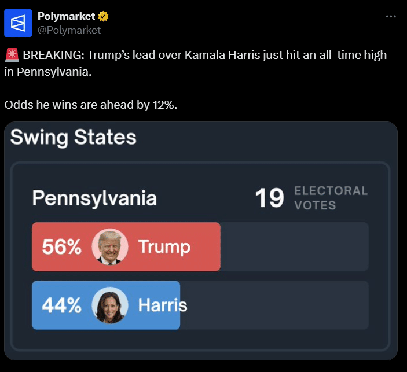Open the Polymarket profile avatar logo
This screenshot has width=407, height=372.
click(x=18, y=23)
